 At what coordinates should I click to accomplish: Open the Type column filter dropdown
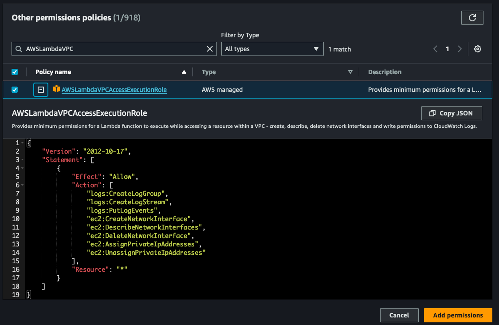tap(350, 71)
